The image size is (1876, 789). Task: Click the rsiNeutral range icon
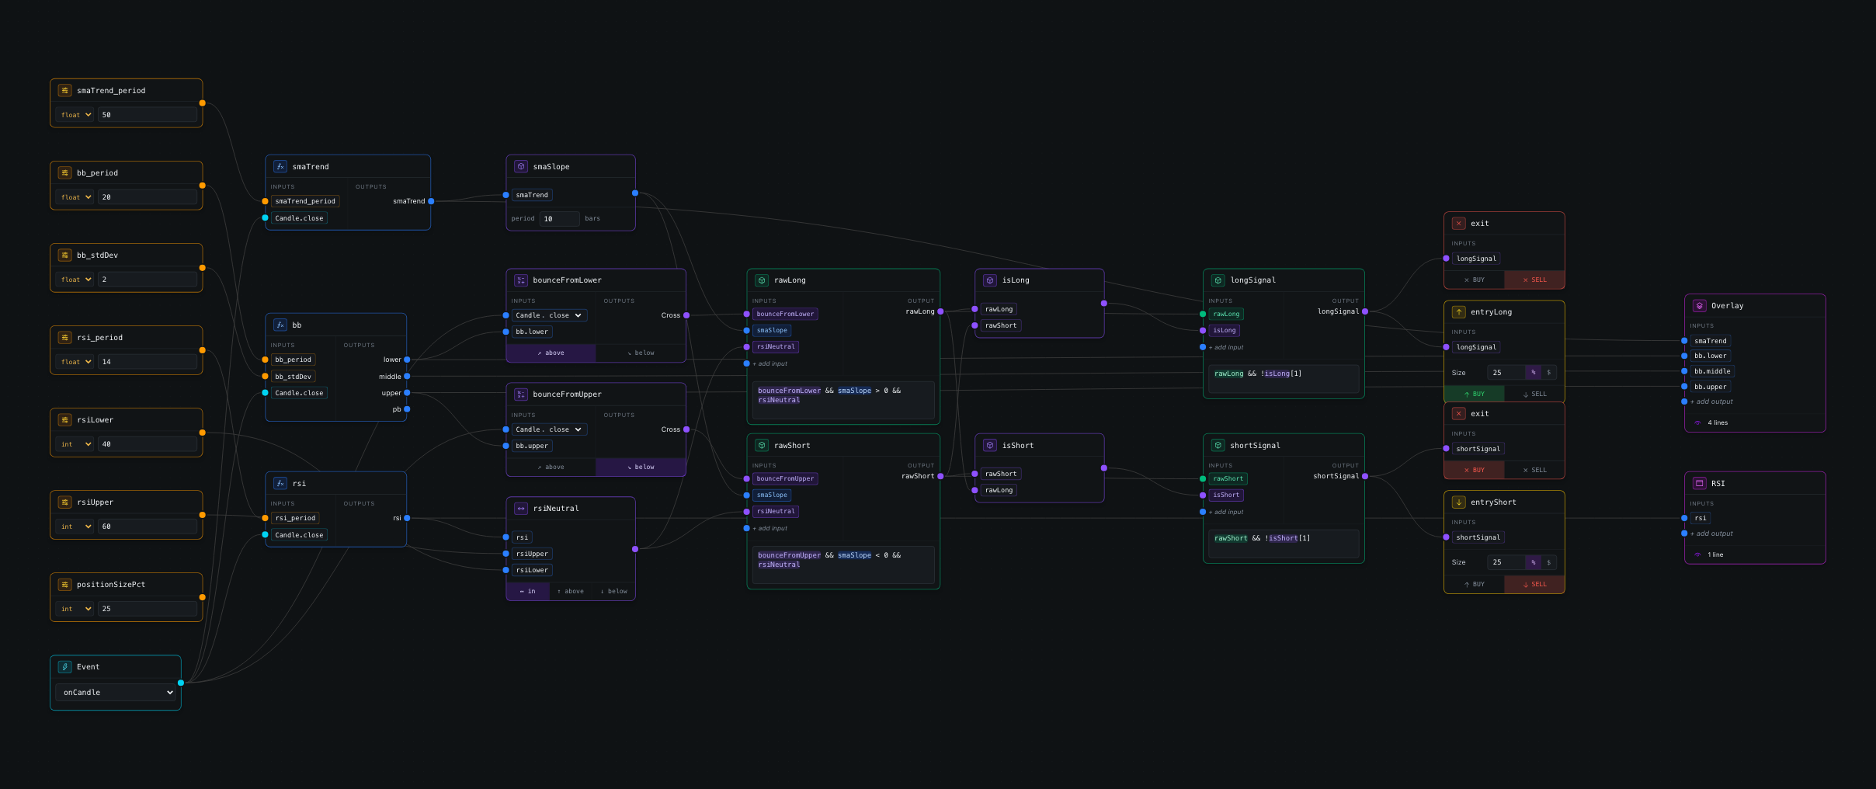coord(521,509)
